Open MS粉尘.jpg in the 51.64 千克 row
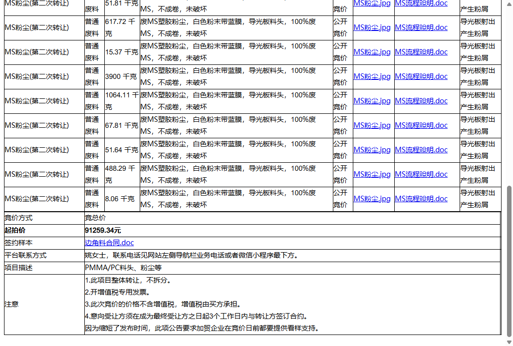This screenshot has width=513, height=346. 372,150
